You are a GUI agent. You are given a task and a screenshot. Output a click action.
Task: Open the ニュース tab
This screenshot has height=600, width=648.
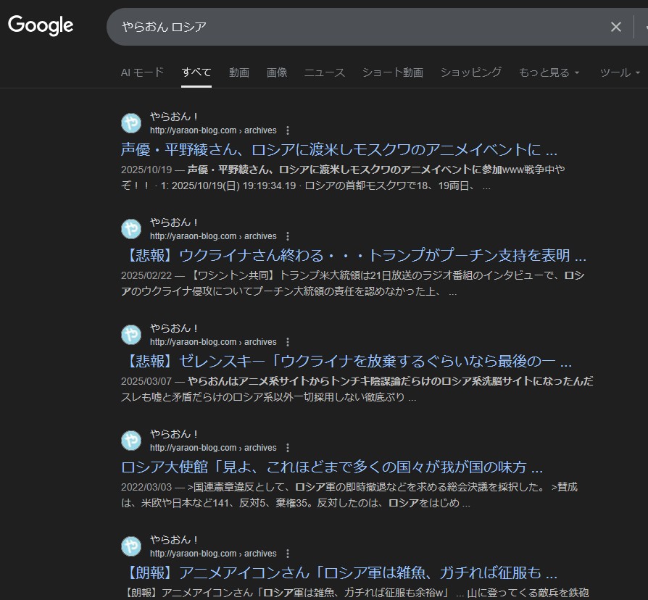(x=324, y=72)
